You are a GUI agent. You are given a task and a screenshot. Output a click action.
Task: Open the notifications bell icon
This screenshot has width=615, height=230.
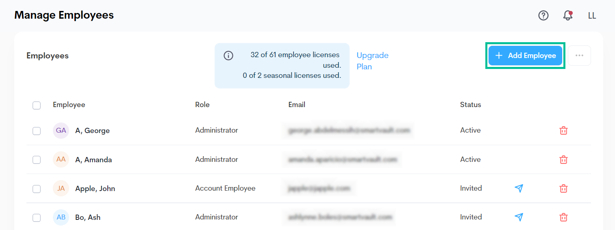pos(568,15)
